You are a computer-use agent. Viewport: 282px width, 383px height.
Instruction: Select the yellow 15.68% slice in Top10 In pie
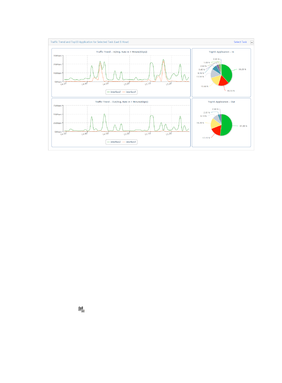pos(216,79)
